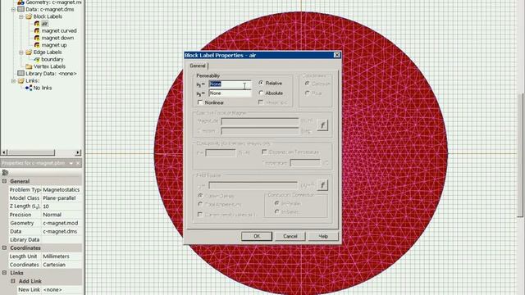Click OK in Block Label Properties

[x=257, y=236]
